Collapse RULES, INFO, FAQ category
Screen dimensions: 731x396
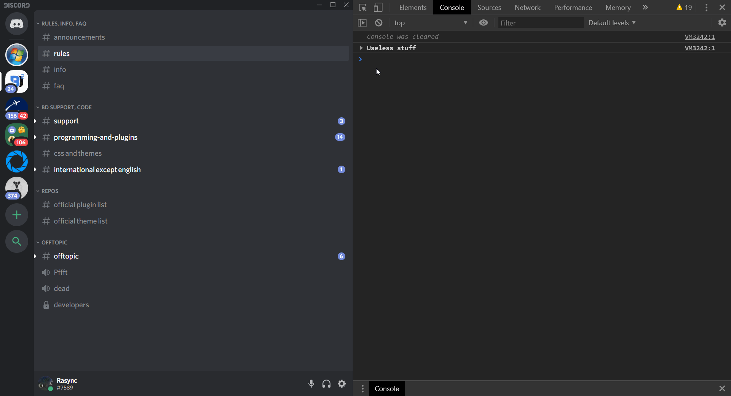click(x=62, y=24)
